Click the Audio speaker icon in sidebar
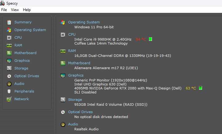This screenshot has width=222, height=134. (x=9, y=84)
